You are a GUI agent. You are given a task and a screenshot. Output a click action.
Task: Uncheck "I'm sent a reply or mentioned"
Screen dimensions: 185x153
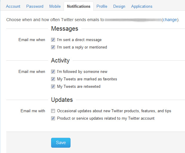[53, 47]
